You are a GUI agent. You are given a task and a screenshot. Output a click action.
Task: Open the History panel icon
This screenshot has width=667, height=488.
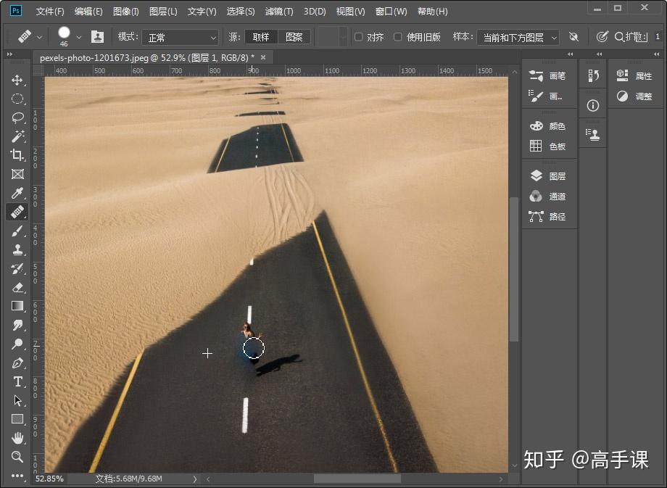593,75
